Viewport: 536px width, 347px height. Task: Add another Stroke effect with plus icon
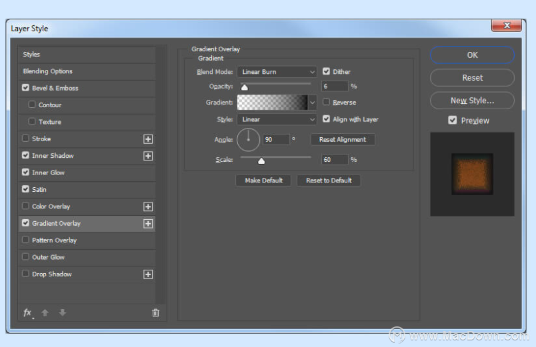[148, 139]
